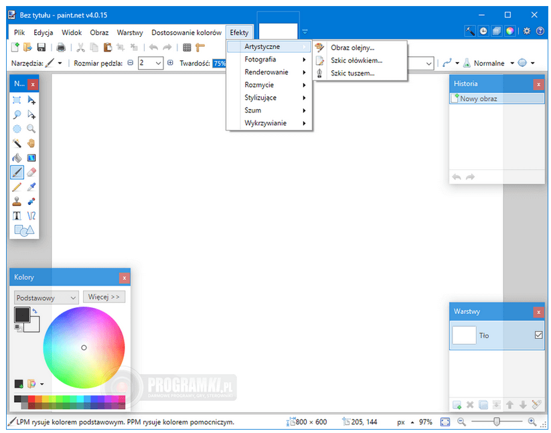Select the Color Picker eyedropper tool
Viewport: 551px width, 433px height.
pos(31,187)
